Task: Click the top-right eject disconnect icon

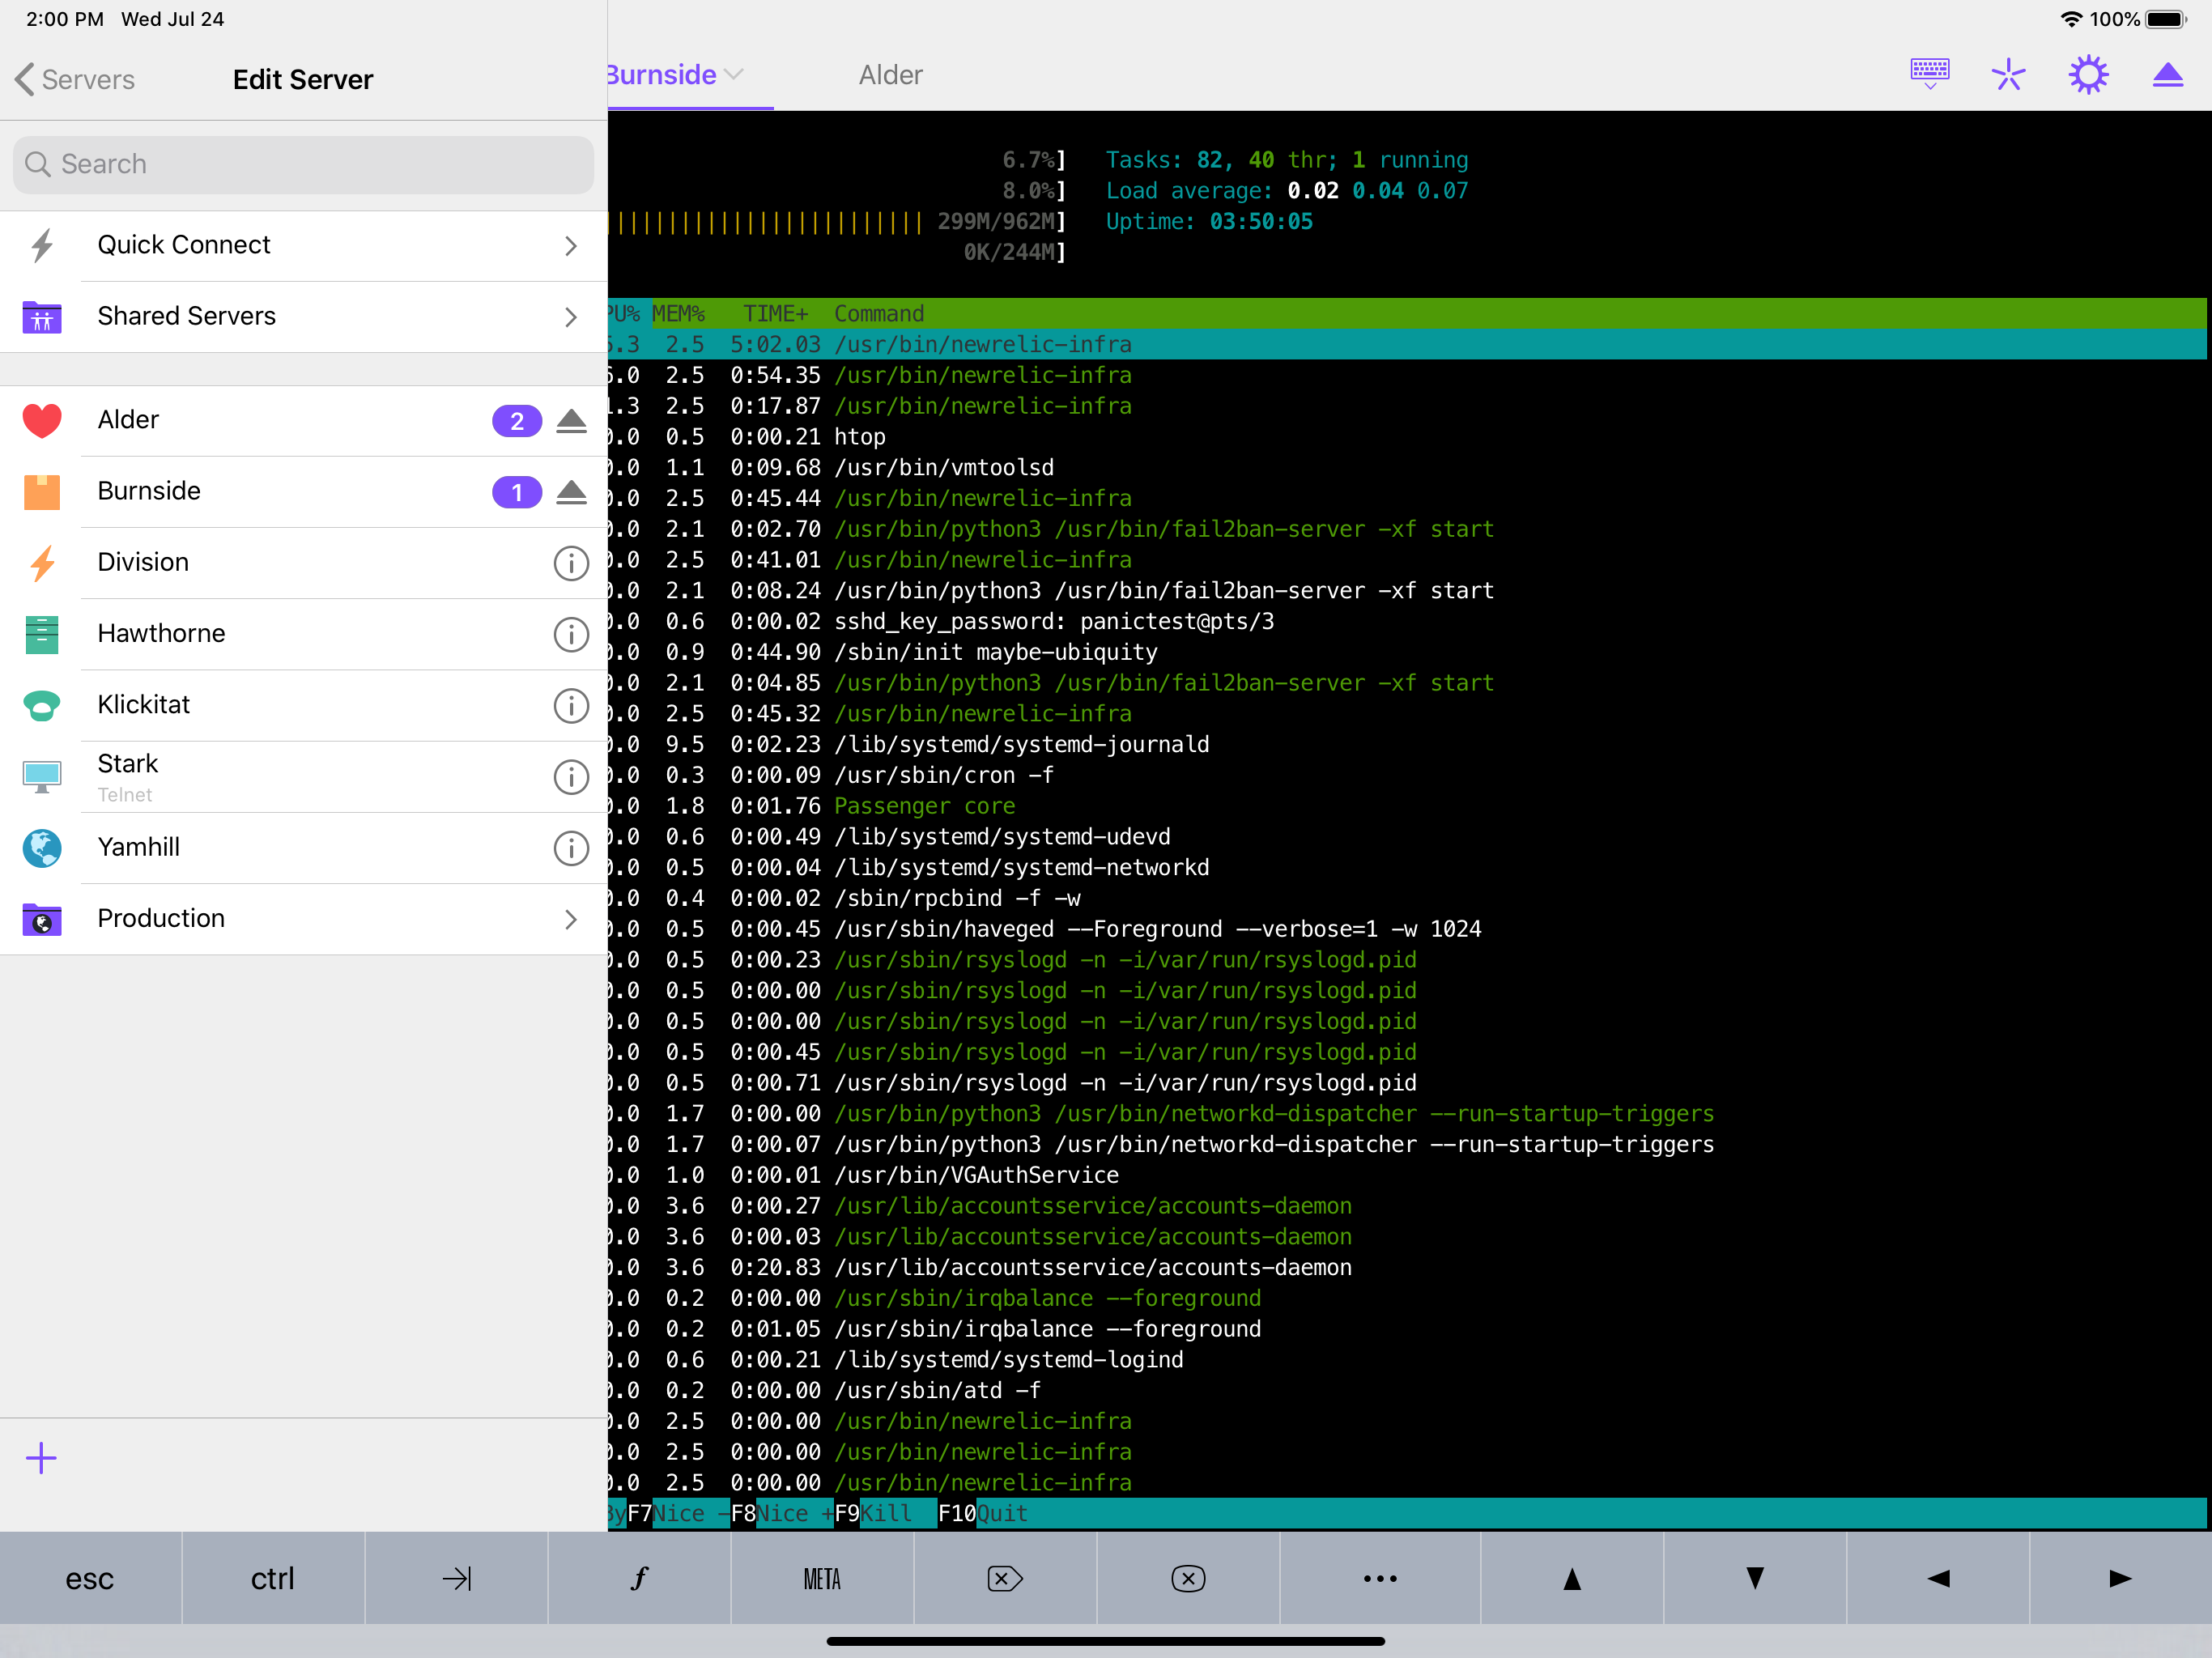Action: tap(2167, 74)
